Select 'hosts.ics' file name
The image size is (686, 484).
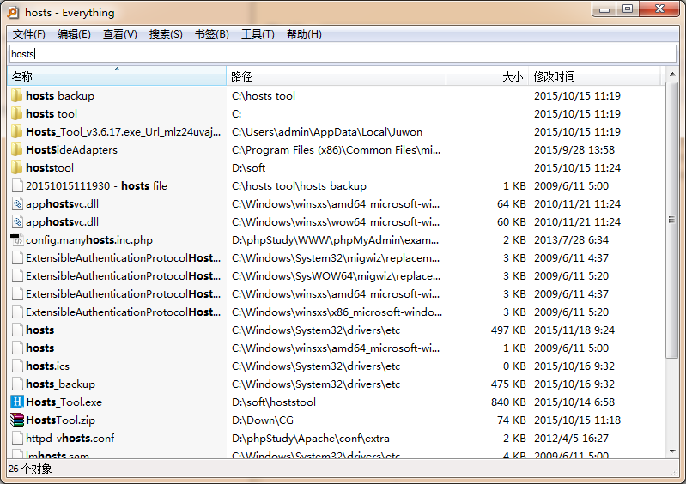pos(48,366)
